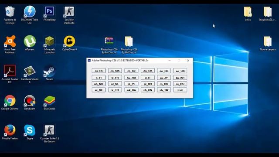Choose the es_ES language button

99,71
